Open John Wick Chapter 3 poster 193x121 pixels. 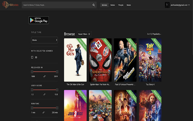(75, 106)
